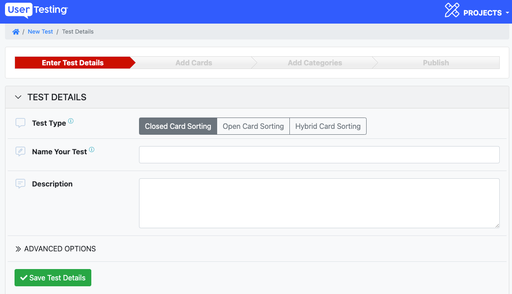Click the UserTesting logo
The width and height of the screenshot is (512, 294).
pyautogui.click(x=36, y=10)
